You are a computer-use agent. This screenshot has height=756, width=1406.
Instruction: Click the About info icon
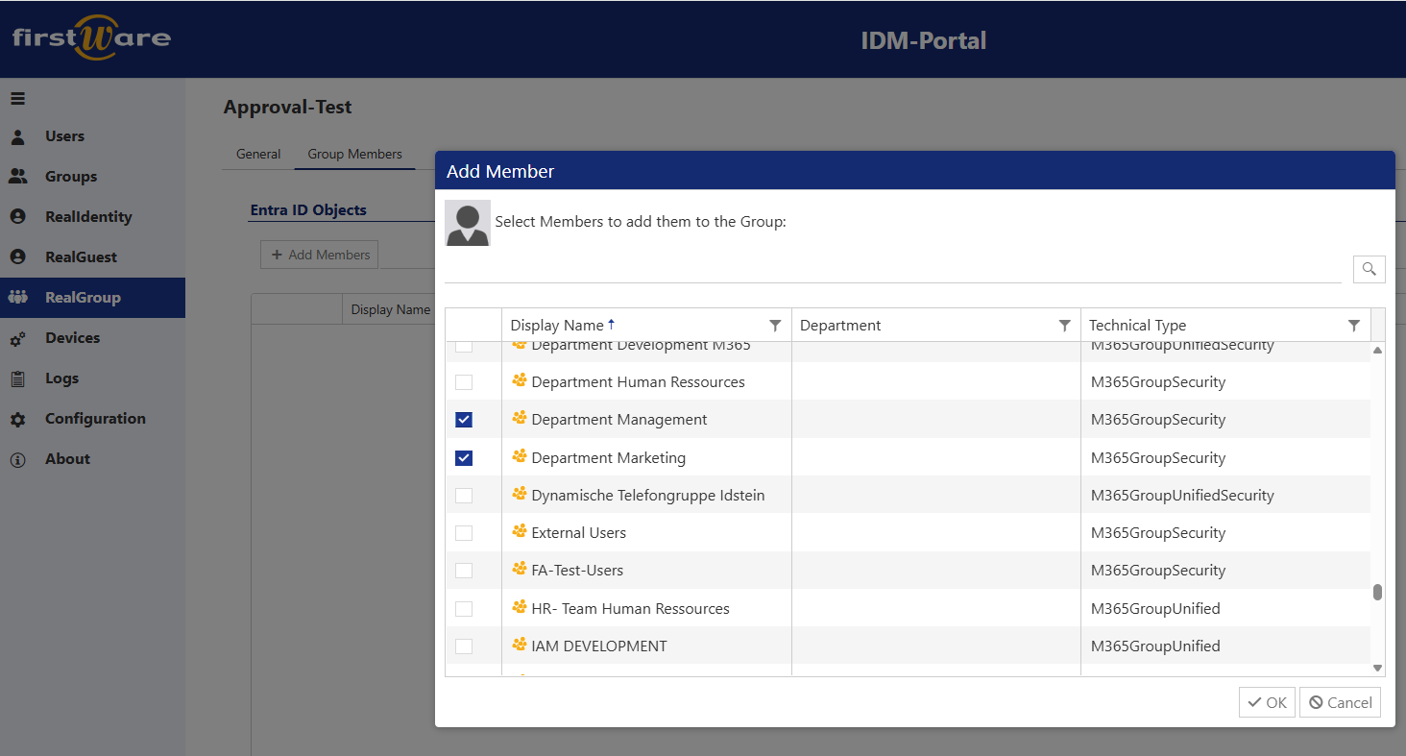pyautogui.click(x=17, y=459)
